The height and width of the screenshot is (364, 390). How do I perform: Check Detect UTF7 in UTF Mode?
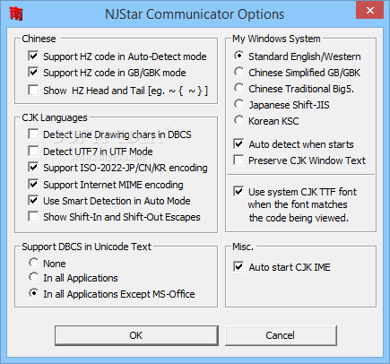[33, 152]
